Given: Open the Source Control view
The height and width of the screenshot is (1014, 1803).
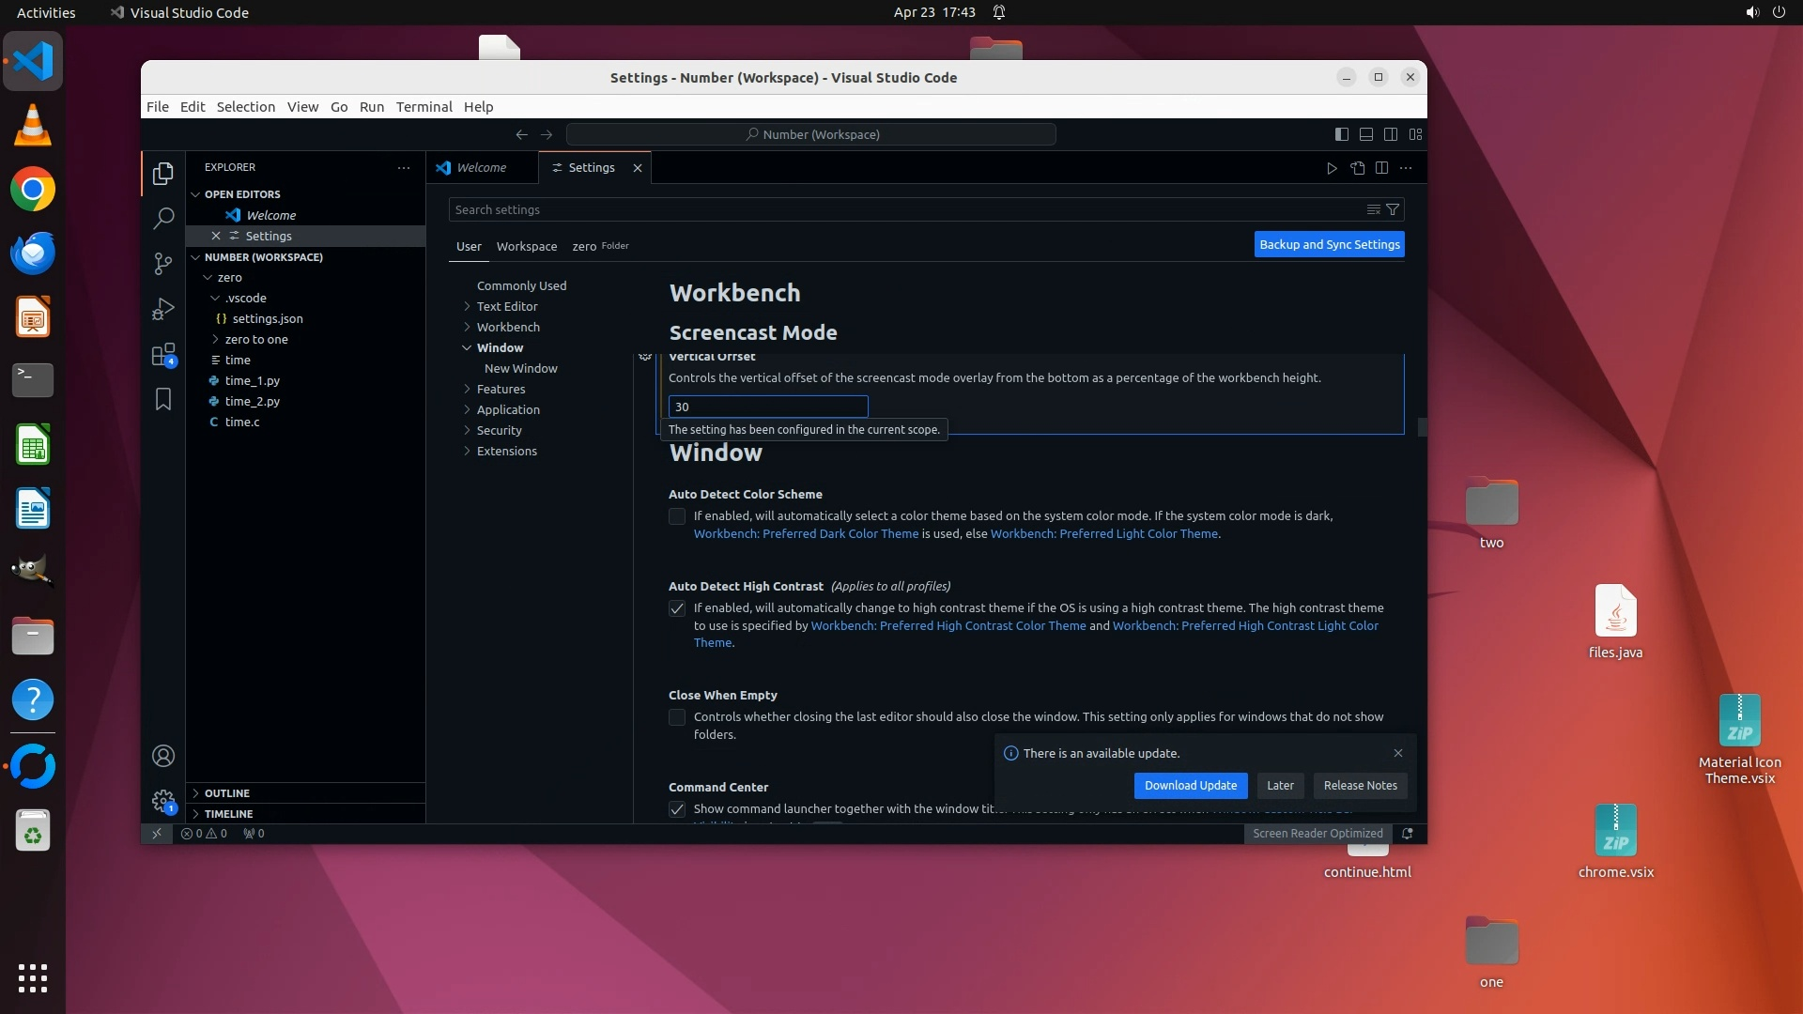Looking at the screenshot, I should (163, 264).
